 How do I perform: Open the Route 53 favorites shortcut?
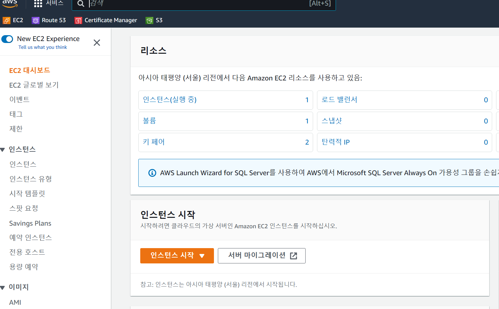[x=49, y=20]
